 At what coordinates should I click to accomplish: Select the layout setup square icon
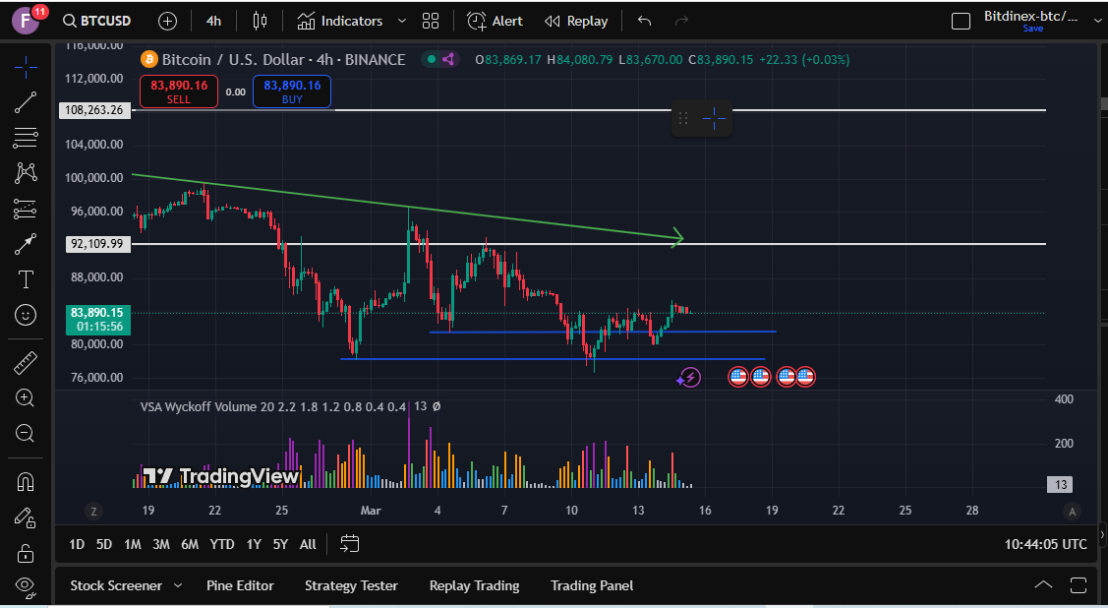point(962,22)
